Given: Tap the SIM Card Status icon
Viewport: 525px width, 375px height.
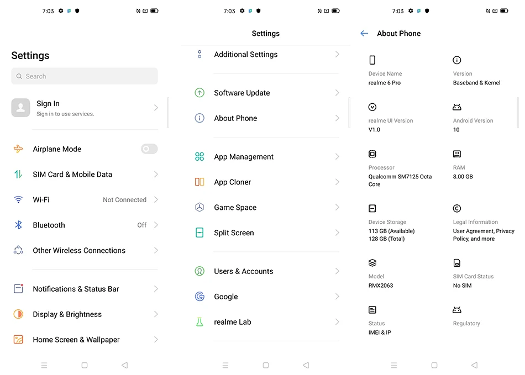Looking at the screenshot, I should click(456, 263).
